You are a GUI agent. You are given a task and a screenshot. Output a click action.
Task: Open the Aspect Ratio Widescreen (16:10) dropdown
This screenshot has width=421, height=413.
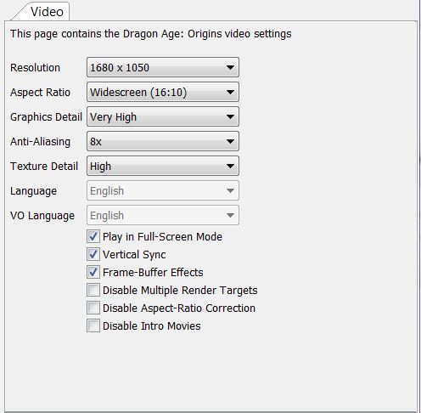163,92
